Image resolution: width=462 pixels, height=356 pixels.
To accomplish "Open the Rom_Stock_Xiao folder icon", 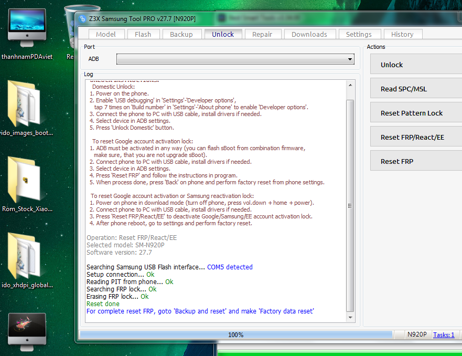I will (x=27, y=184).
